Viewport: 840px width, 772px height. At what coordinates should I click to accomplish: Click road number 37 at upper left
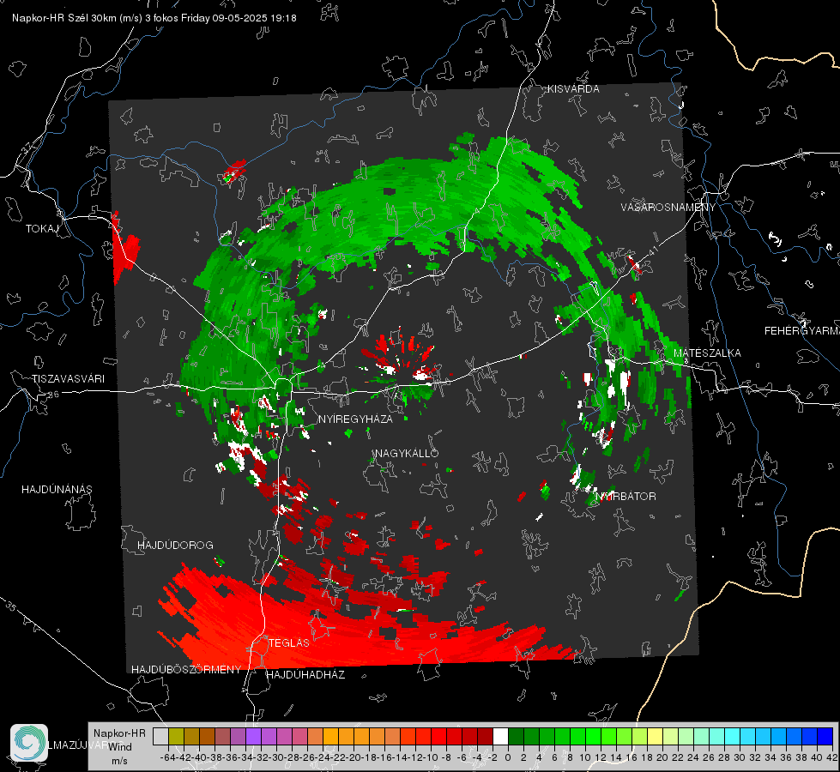[27, 147]
